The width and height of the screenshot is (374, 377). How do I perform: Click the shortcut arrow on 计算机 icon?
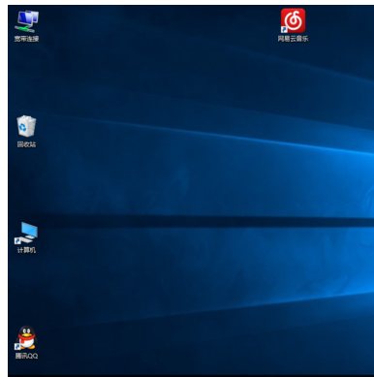click(x=17, y=240)
